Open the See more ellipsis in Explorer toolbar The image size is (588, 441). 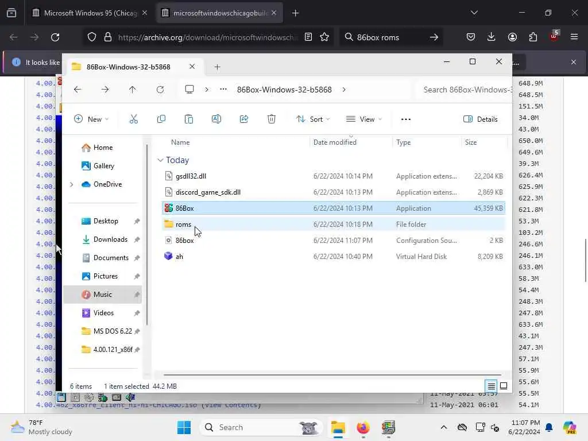[406, 119]
